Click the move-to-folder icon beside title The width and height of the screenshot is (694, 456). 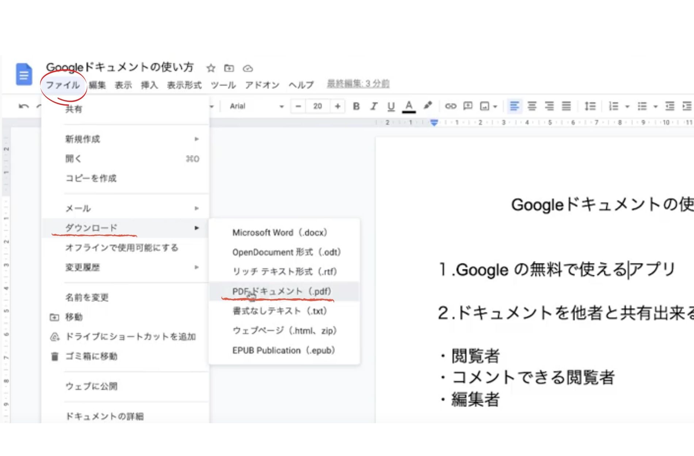229,68
